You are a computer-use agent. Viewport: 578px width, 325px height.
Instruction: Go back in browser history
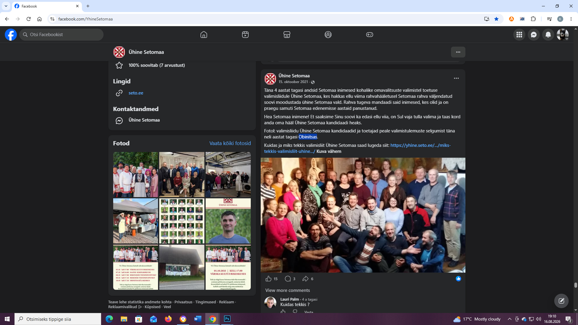7,19
